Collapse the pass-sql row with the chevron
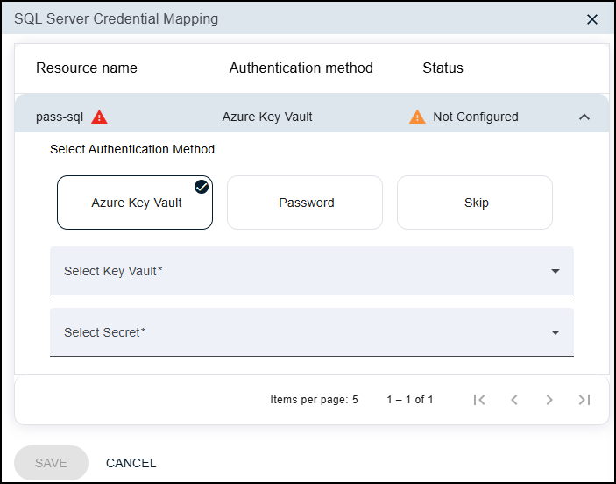This screenshot has width=616, height=484. (x=584, y=117)
